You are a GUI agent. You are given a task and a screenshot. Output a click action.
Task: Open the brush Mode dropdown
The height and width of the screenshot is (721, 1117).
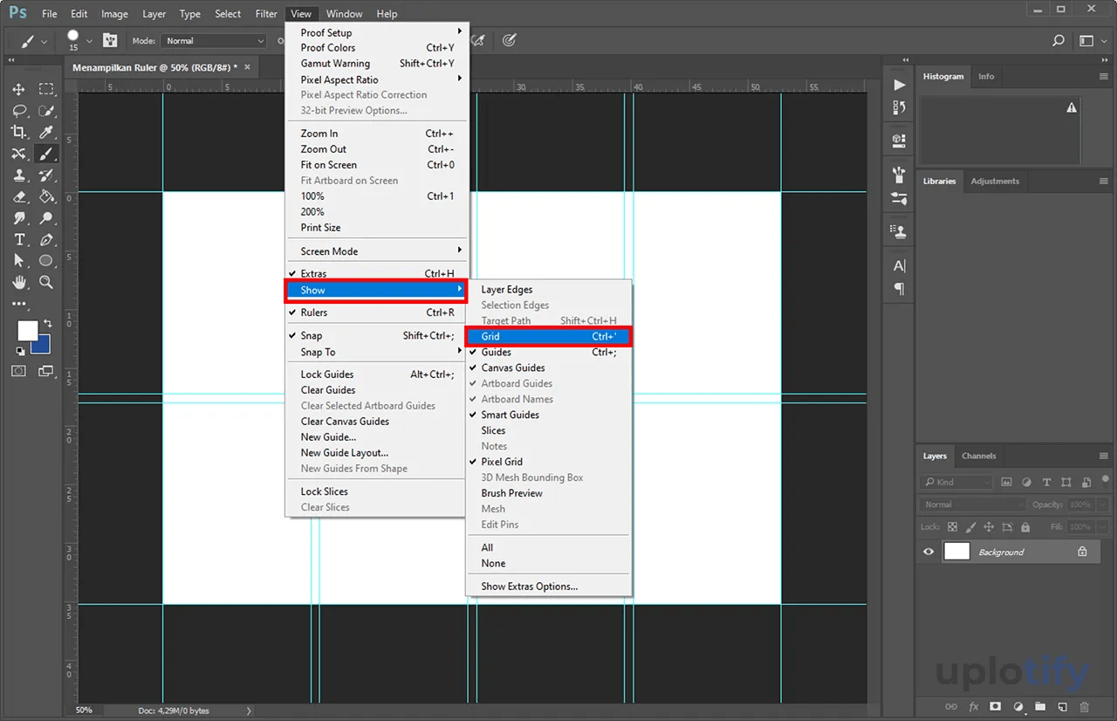coord(214,41)
